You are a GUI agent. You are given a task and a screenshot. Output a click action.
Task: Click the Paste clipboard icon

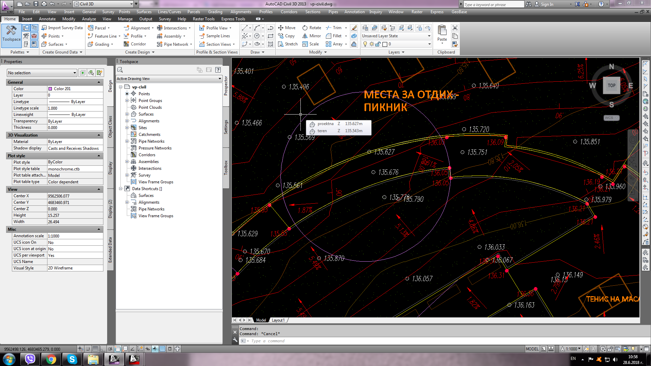click(x=442, y=30)
